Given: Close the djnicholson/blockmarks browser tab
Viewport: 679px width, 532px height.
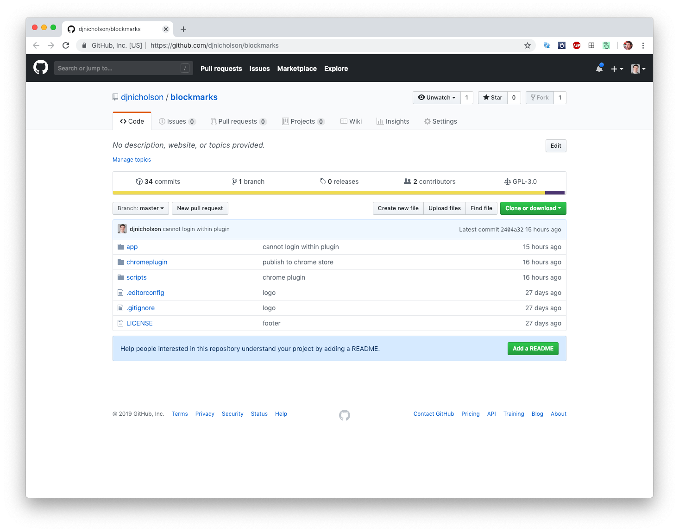Looking at the screenshot, I should pos(166,29).
